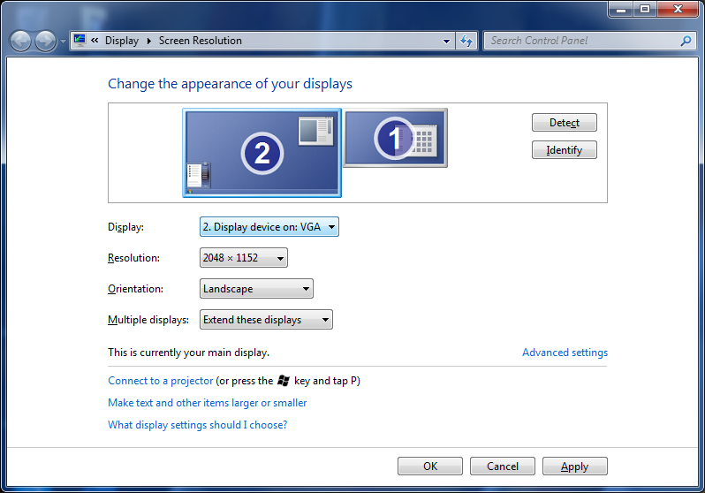Click the Back navigation arrow button
The width and height of the screenshot is (705, 493).
click(20, 41)
